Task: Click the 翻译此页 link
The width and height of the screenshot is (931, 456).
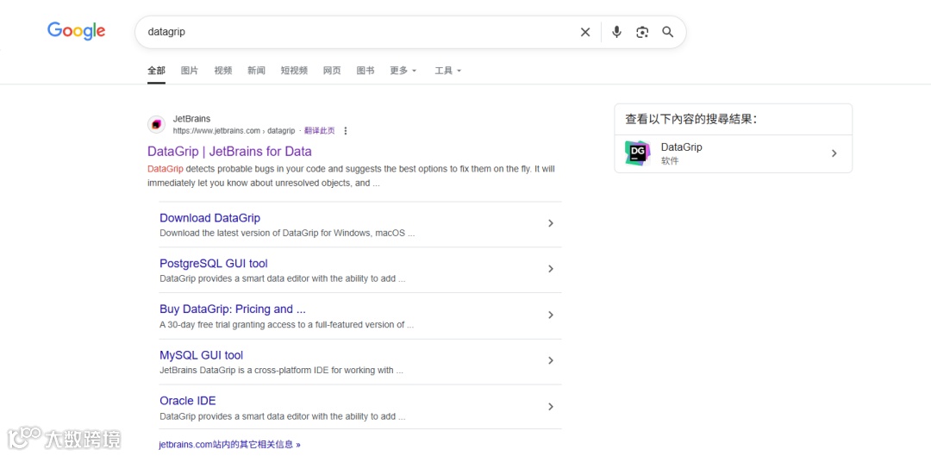Action: 320,131
